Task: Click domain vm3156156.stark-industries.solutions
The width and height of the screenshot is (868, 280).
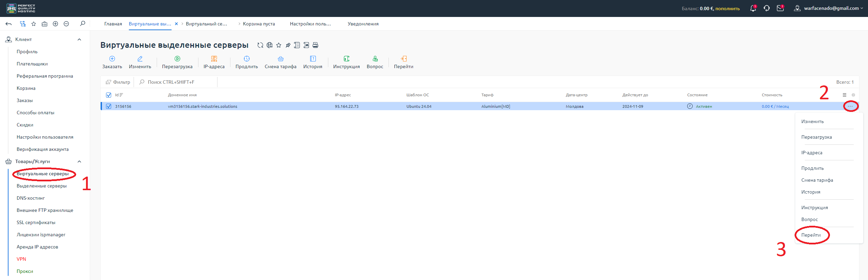Action: [x=203, y=106]
